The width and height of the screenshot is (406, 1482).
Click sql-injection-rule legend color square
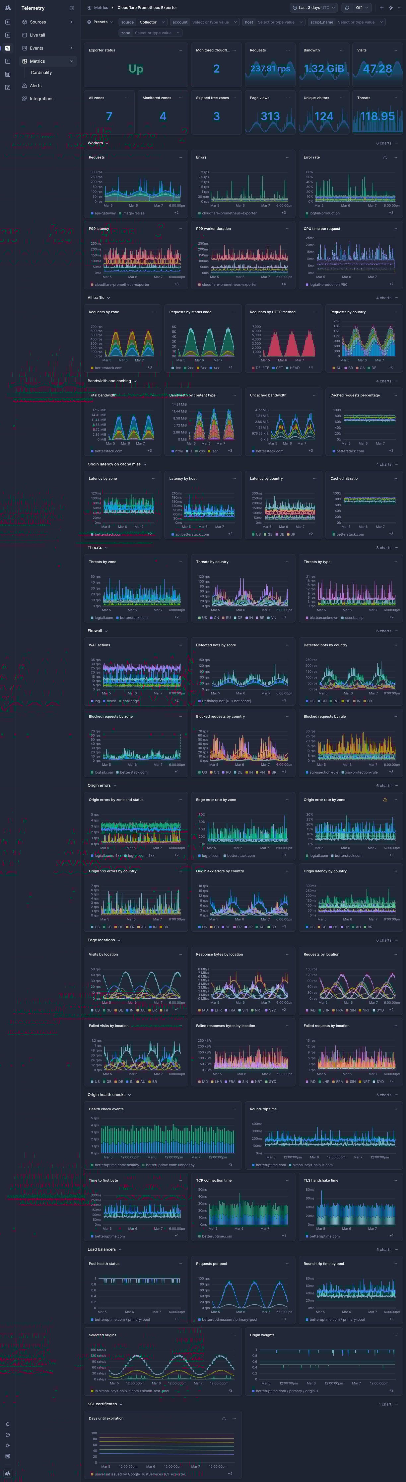[307, 772]
